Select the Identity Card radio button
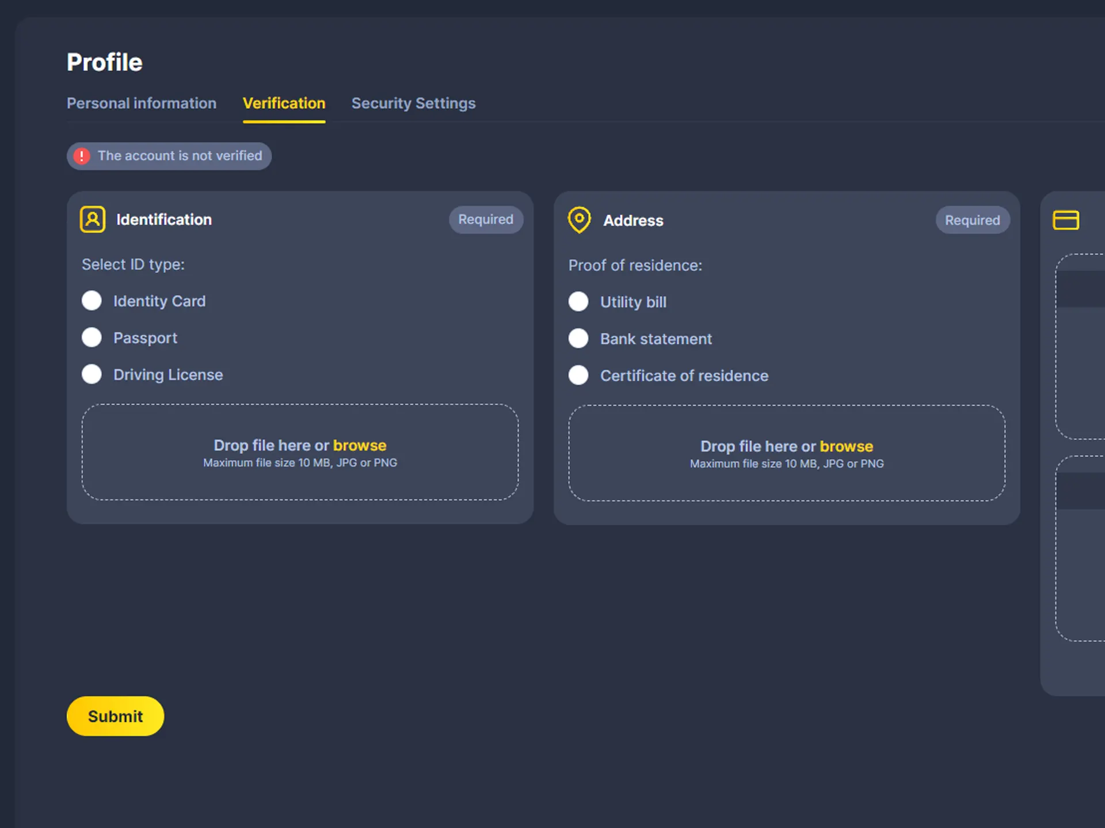The image size is (1105, 828). pos(93,301)
